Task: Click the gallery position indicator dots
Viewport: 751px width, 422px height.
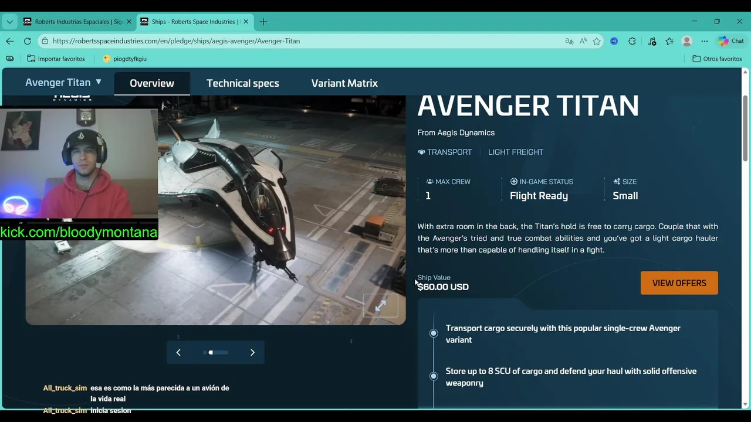Action: pyautogui.click(x=215, y=352)
